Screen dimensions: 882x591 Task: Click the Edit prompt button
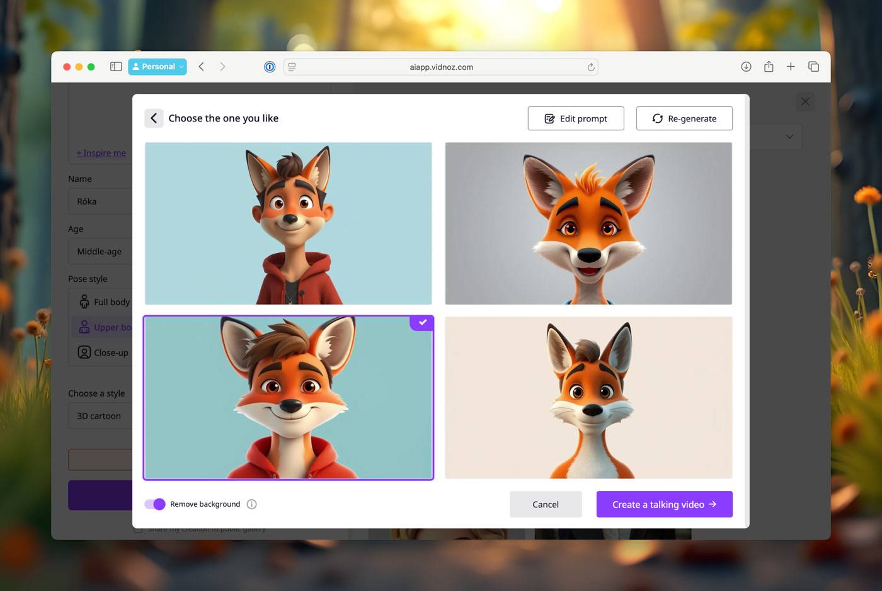pos(576,118)
